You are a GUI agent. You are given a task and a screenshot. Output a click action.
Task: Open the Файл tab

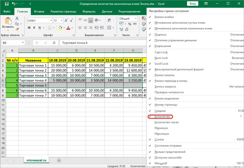pyautogui.click(x=7, y=12)
